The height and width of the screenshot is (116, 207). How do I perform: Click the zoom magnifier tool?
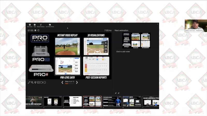click(x=32, y=82)
